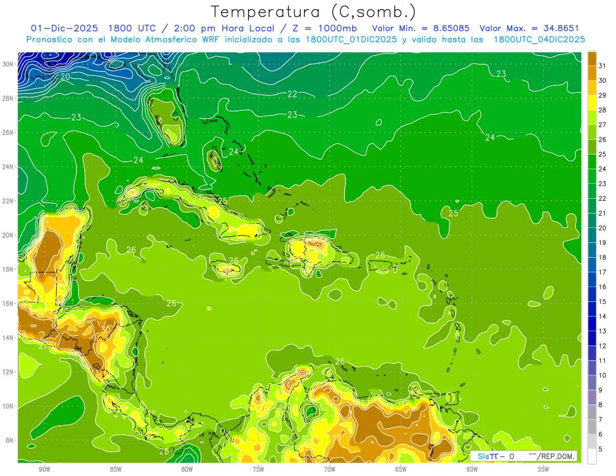Viewport: 616px width, 476px height.
Task: Click "Valor Max. = 34.8651" text
Action: 529,28
